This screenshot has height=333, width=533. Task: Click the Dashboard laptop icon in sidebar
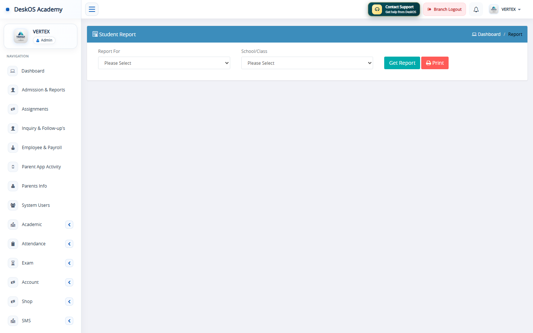click(x=13, y=71)
